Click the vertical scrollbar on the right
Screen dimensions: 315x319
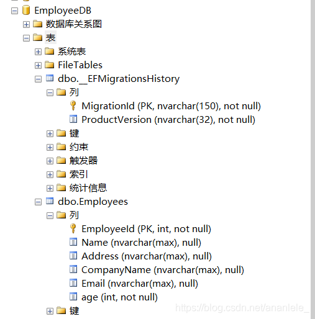tap(313, 159)
